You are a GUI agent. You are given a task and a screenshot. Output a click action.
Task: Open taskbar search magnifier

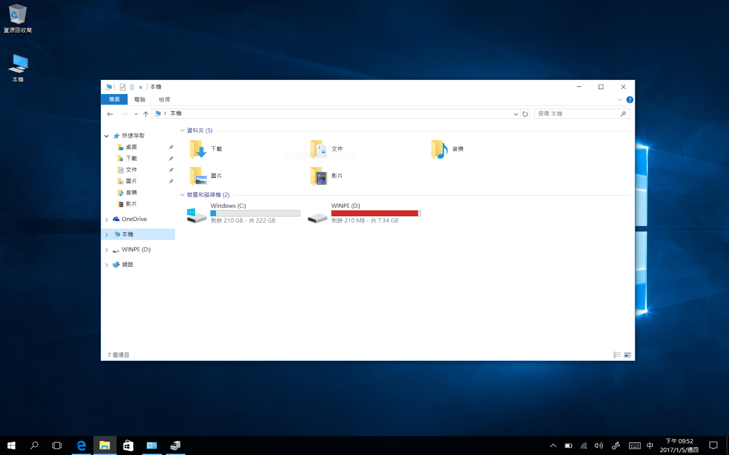tap(34, 445)
